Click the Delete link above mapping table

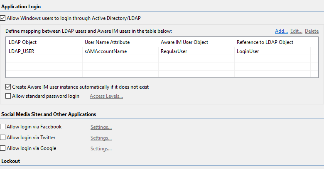pyautogui.click(x=312, y=31)
